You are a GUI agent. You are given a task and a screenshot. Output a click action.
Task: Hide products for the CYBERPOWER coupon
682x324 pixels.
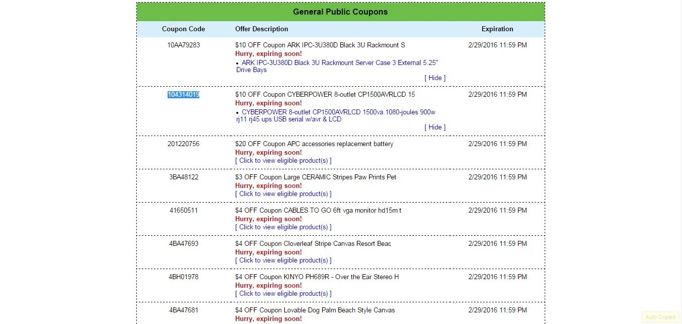tap(435, 127)
